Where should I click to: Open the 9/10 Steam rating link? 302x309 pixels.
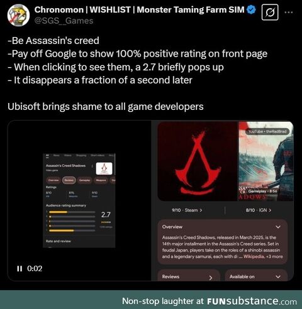[x=187, y=210]
